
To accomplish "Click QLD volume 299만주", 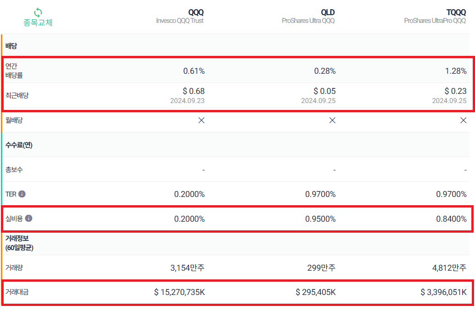I will point(321,267).
